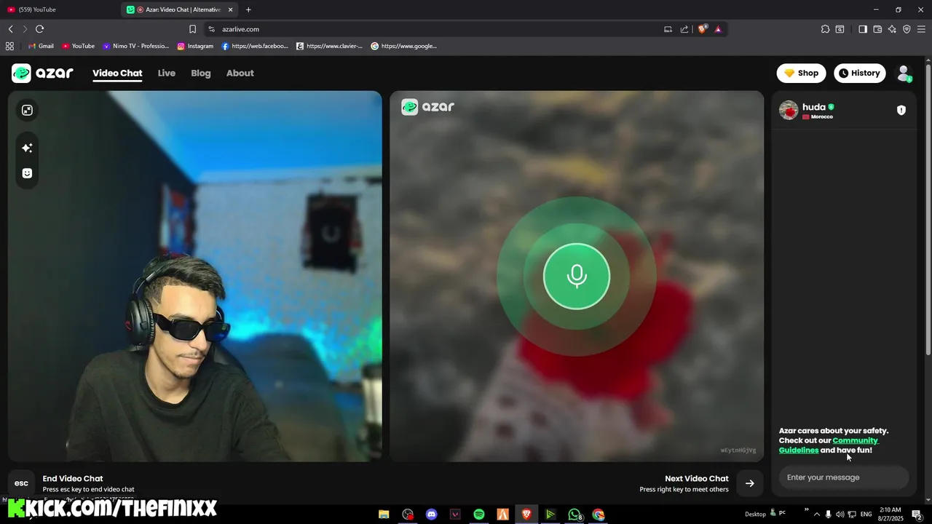Open the Facebook bookmark
The width and height of the screenshot is (932, 524).
255,46
